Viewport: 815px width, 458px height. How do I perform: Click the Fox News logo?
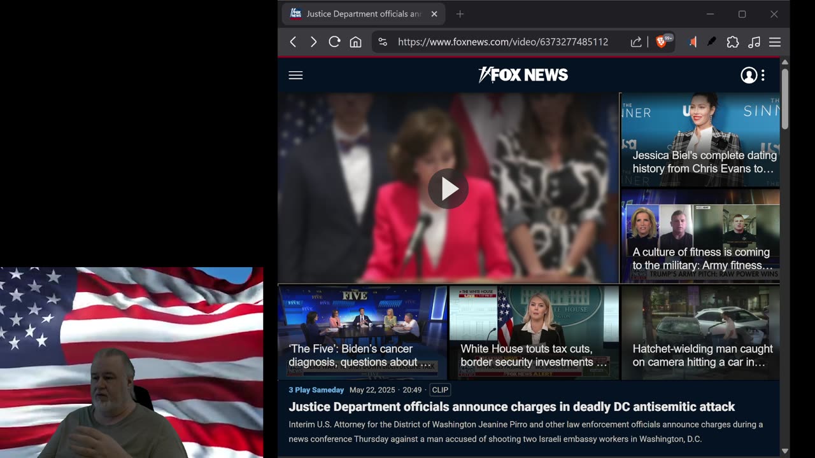point(523,75)
